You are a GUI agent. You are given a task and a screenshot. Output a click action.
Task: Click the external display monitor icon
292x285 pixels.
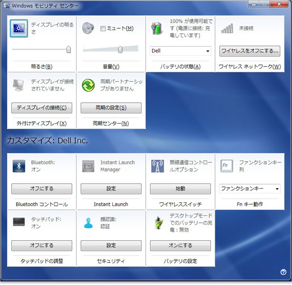point(18,85)
